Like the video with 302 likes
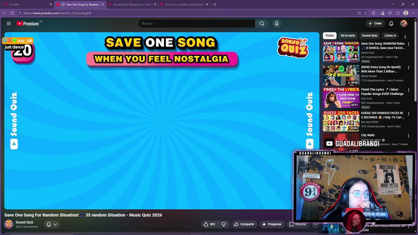 209,224
